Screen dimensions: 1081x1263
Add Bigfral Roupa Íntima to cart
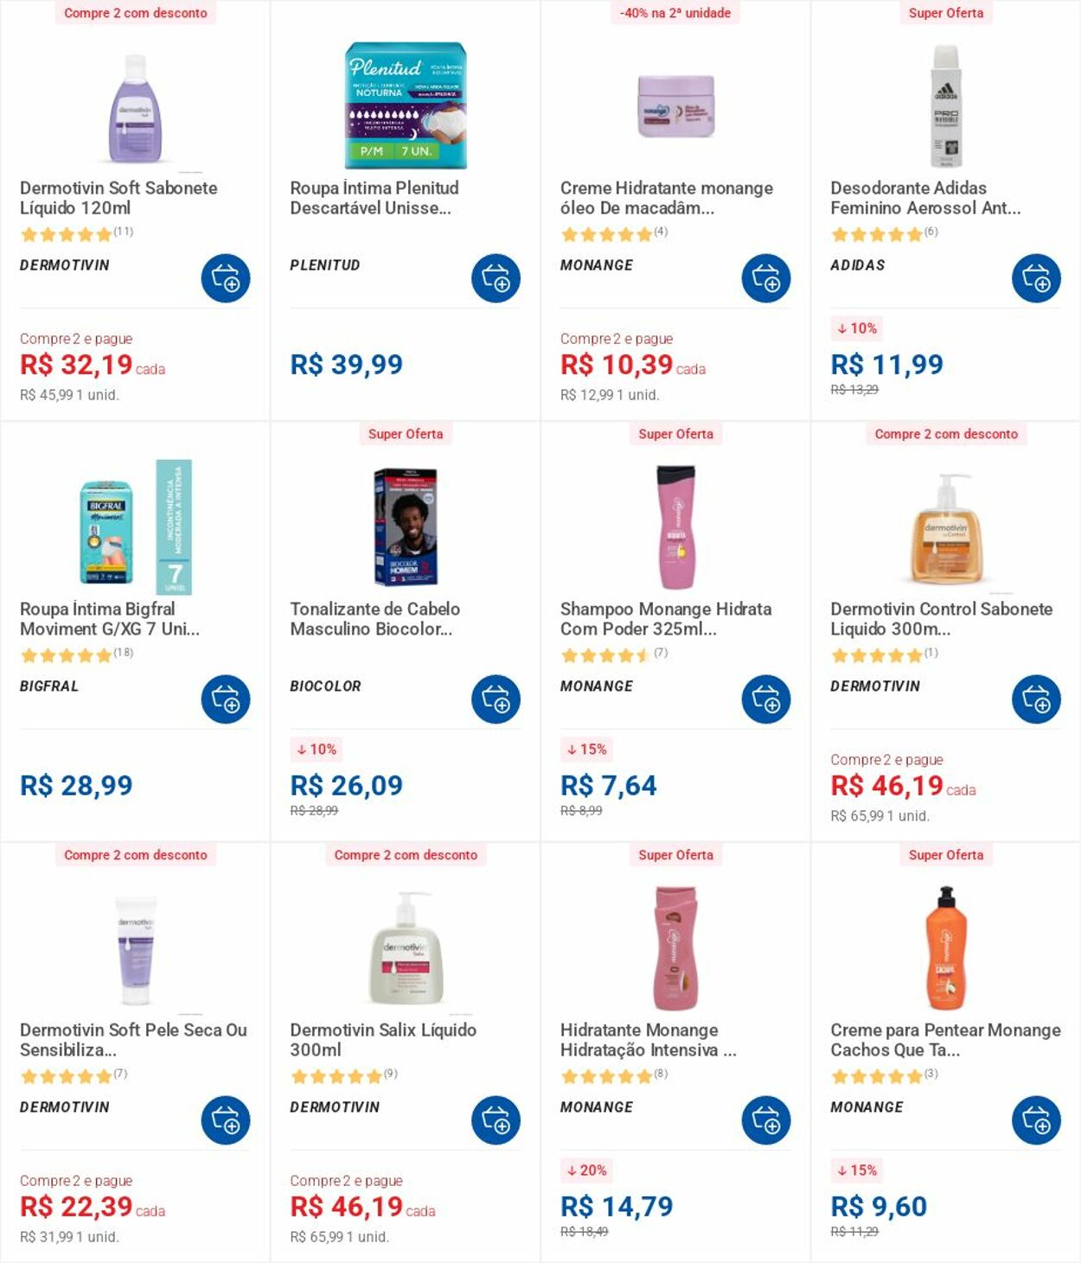tap(226, 699)
